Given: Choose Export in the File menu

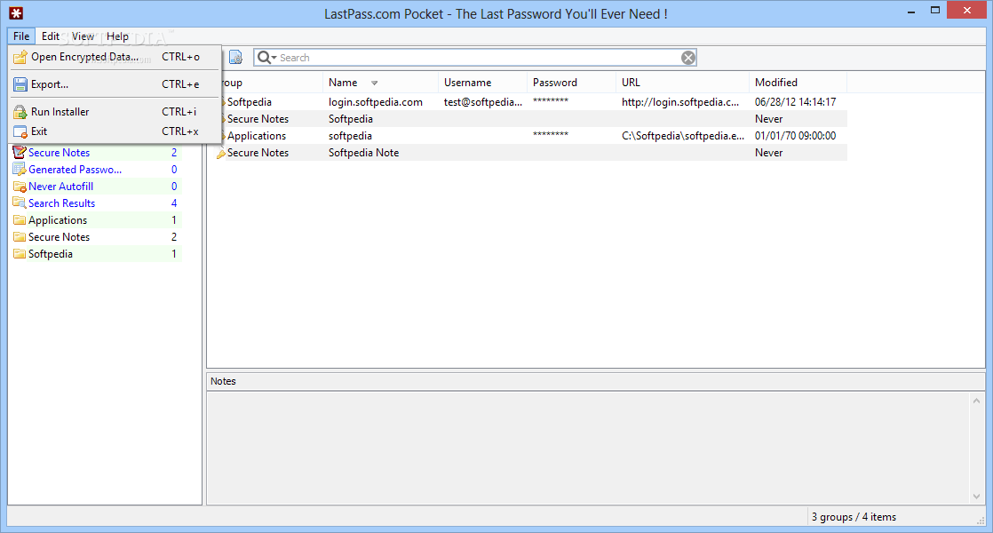Looking at the screenshot, I should (115, 84).
